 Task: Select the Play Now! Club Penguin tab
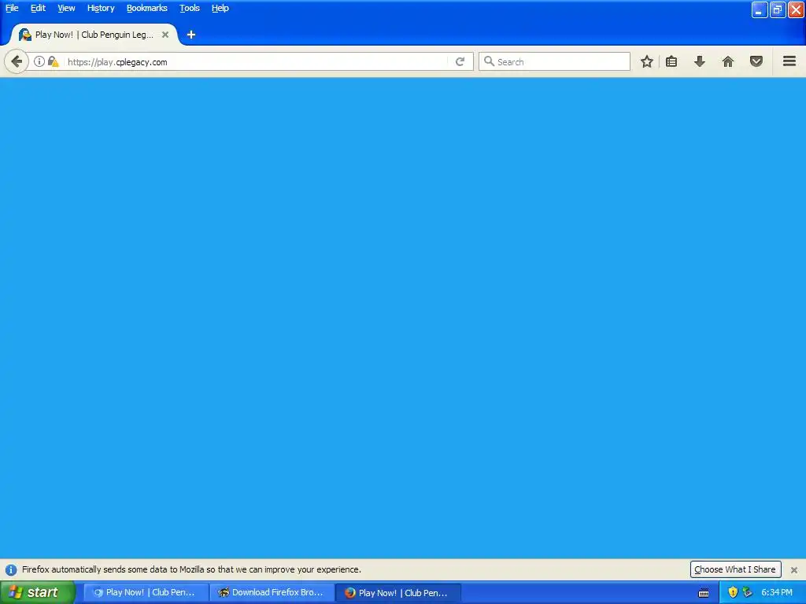click(94, 35)
